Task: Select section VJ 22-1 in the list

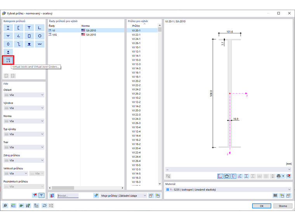Action: 142,35
